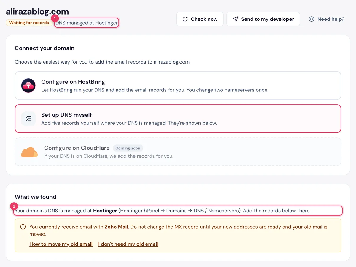Click the alirazablog.com domain heading
Viewport: 356px width, 267px height.
tap(37, 12)
